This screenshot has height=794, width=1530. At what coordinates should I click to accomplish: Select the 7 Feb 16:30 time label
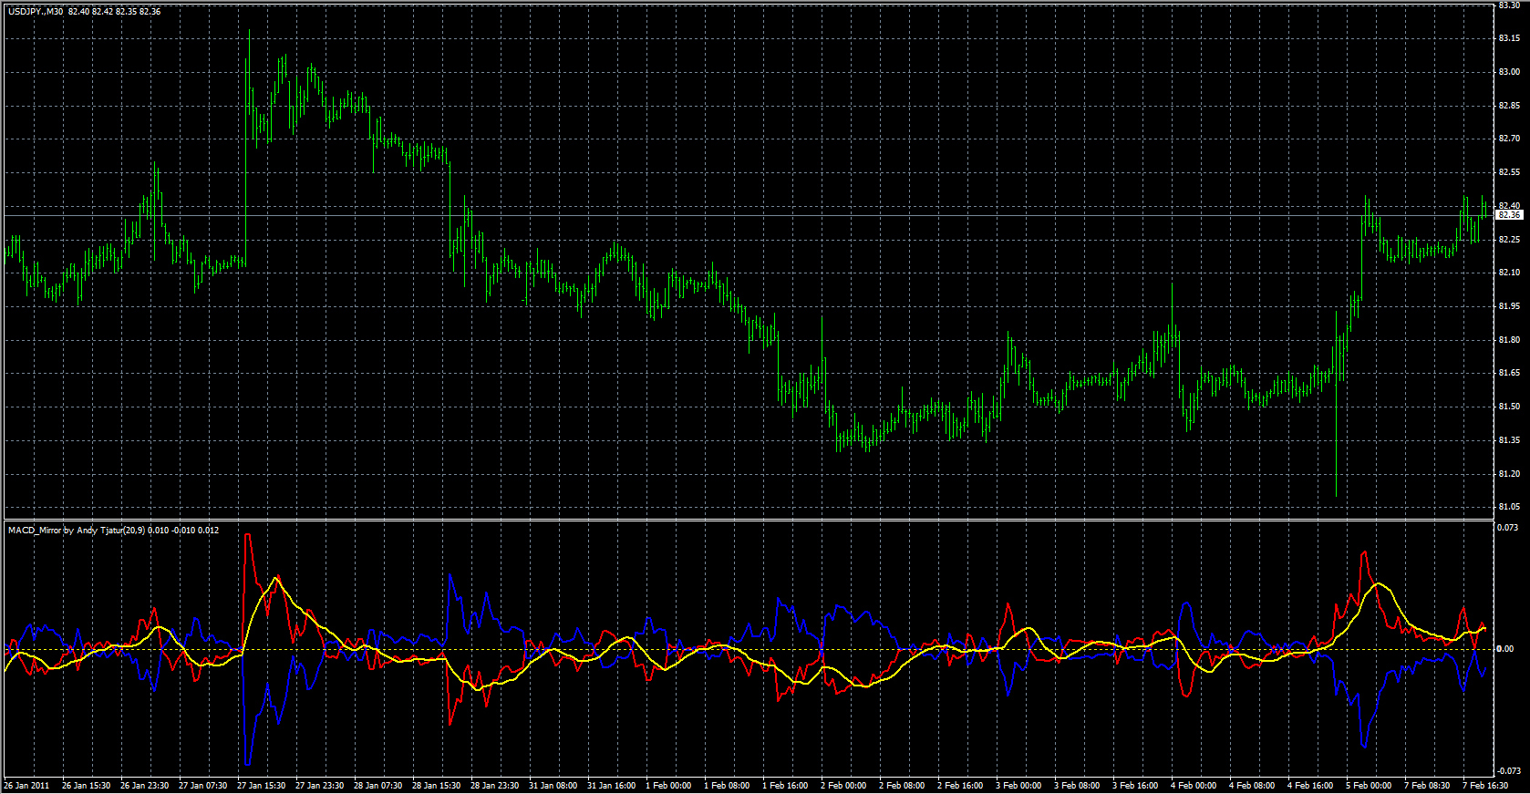(1485, 786)
